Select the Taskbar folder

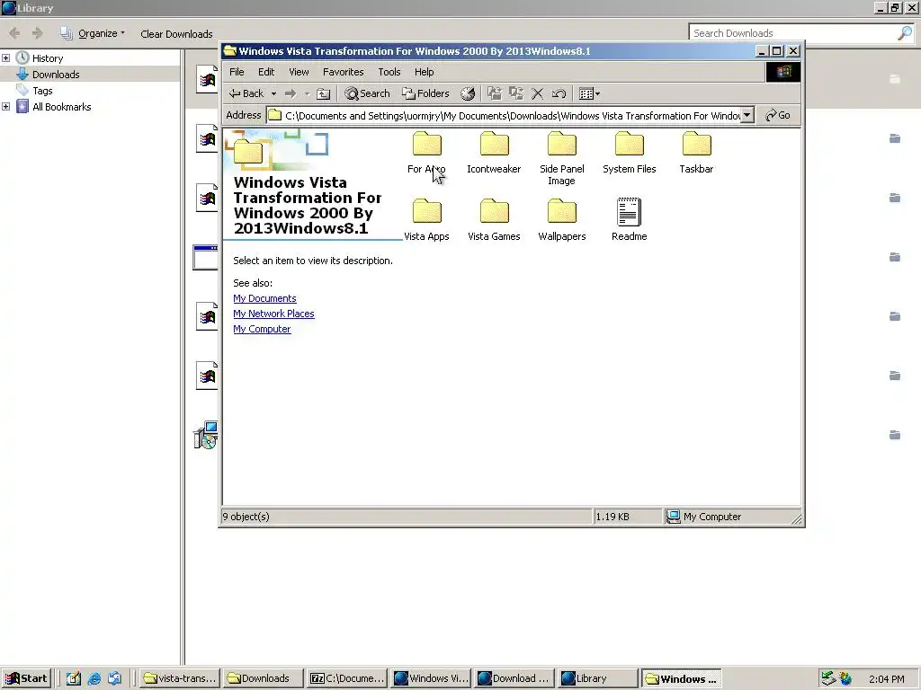(697, 153)
